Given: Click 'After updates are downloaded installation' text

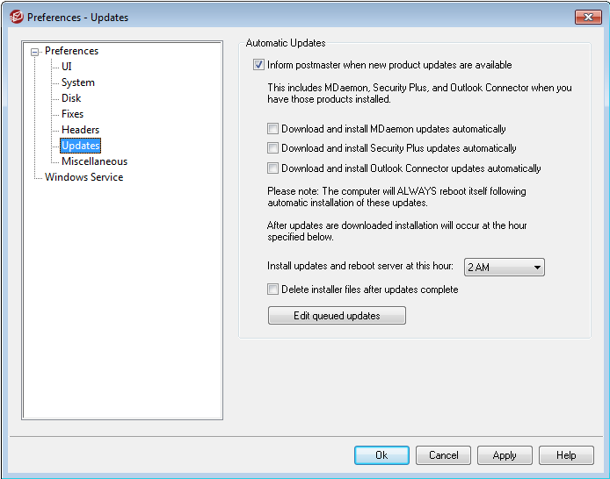Looking at the screenshot, I should click(x=396, y=232).
